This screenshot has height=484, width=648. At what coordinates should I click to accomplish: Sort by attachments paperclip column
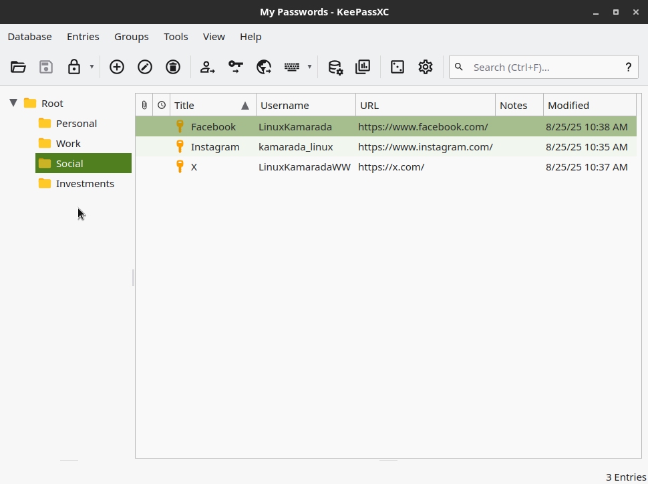[144, 105]
